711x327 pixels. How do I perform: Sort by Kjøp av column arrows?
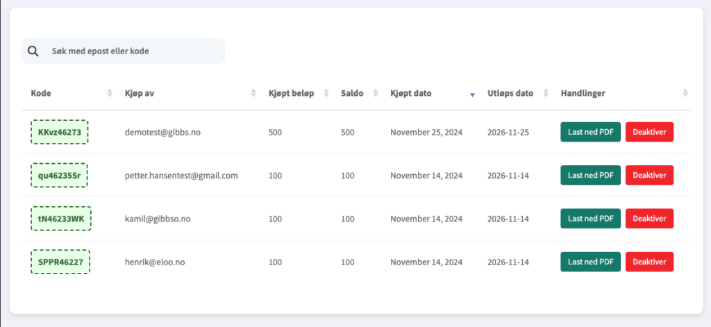[254, 94]
